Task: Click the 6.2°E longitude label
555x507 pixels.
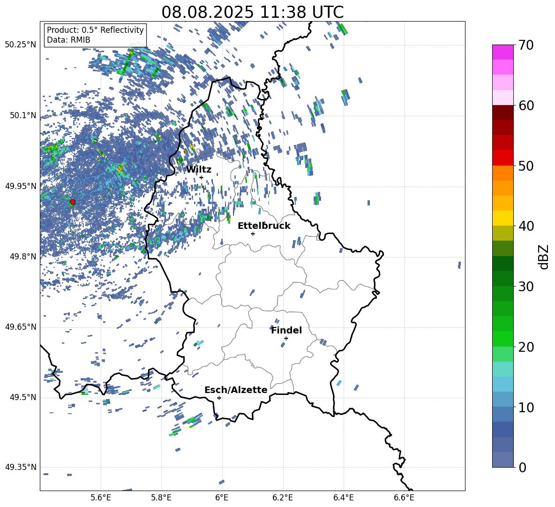Action: click(x=283, y=498)
